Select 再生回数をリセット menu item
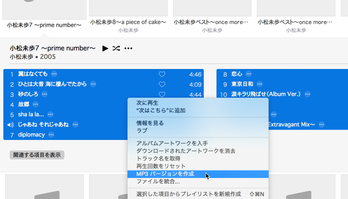 [198, 166]
